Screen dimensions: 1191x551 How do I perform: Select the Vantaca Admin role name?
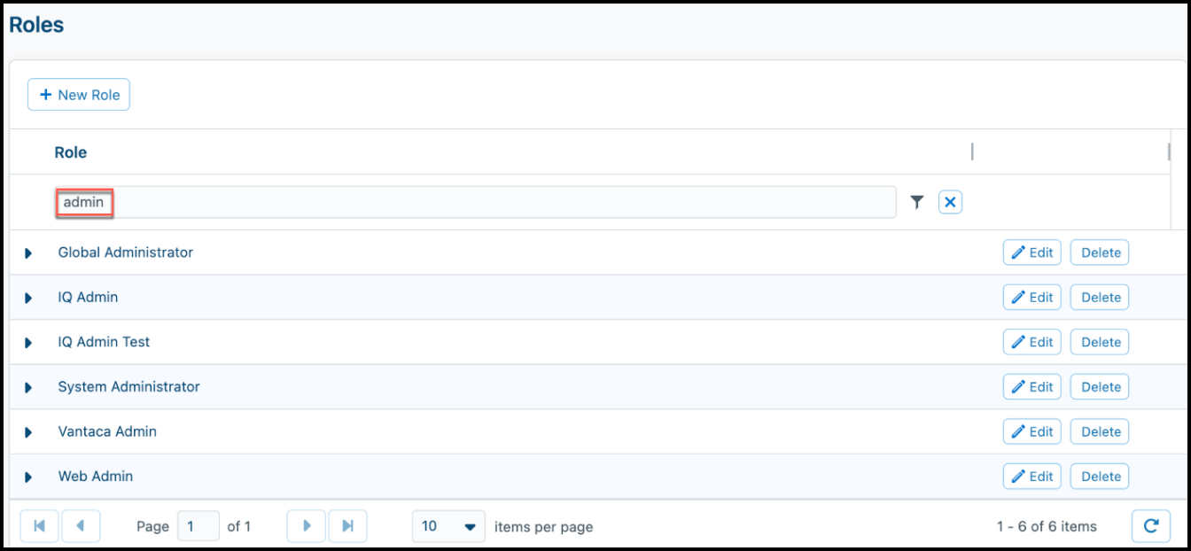[107, 431]
